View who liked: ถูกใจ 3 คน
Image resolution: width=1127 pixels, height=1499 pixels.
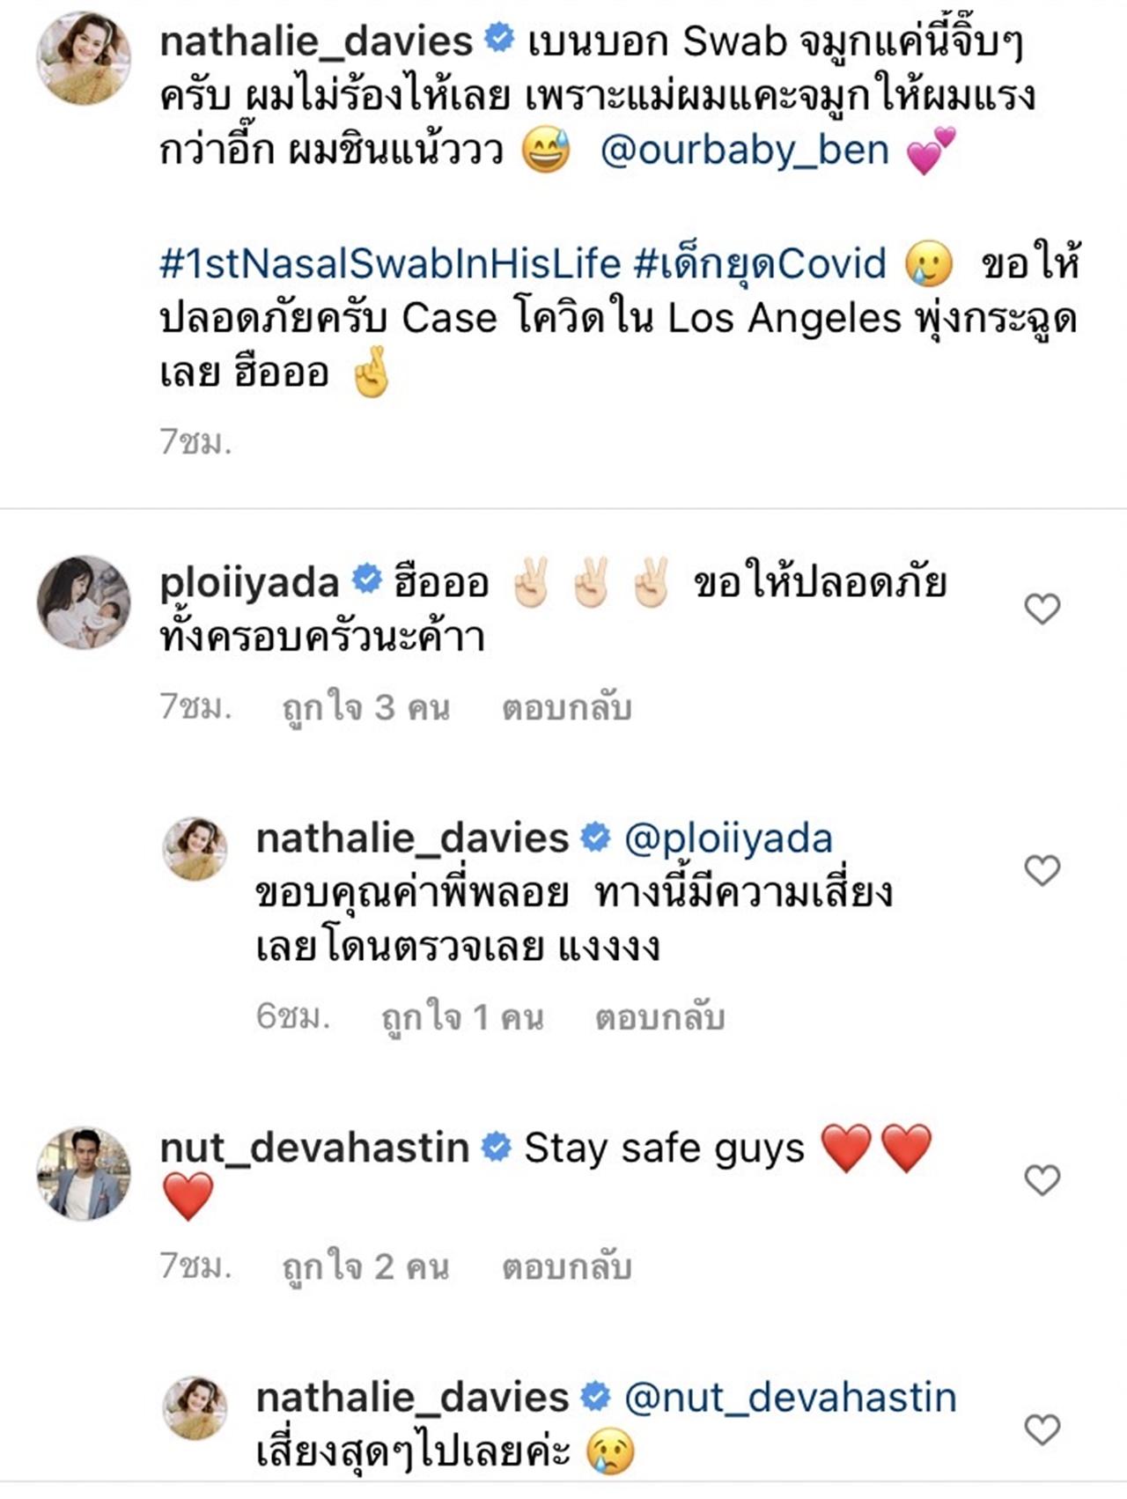point(365,708)
